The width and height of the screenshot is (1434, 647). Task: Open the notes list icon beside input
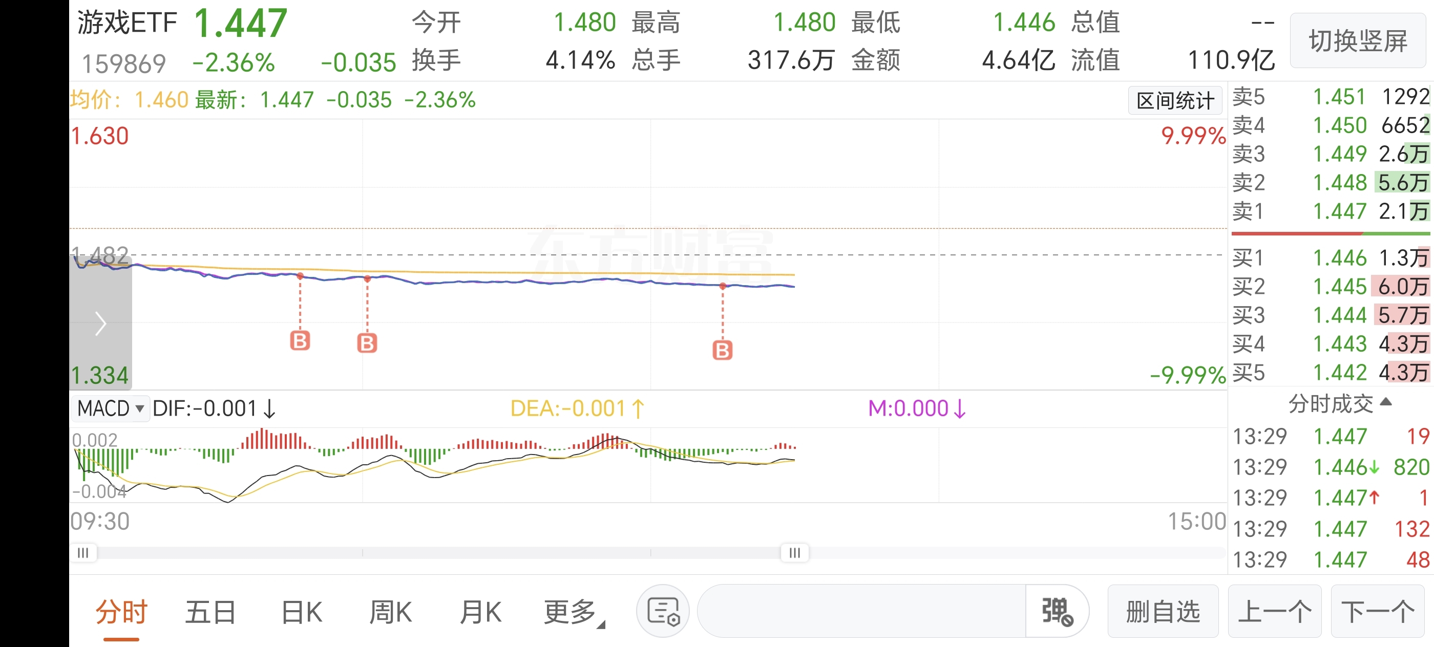point(662,611)
